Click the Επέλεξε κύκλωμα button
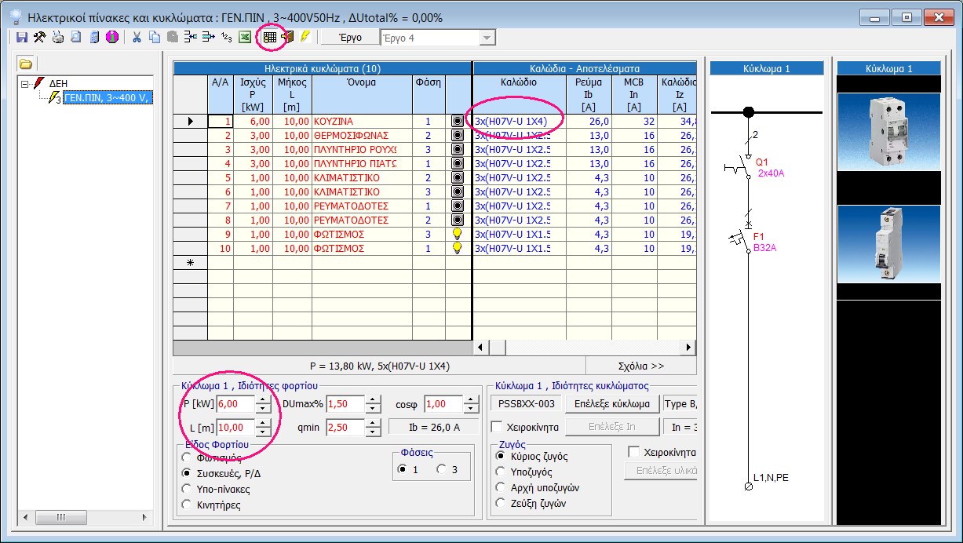963x543 pixels. coord(611,404)
